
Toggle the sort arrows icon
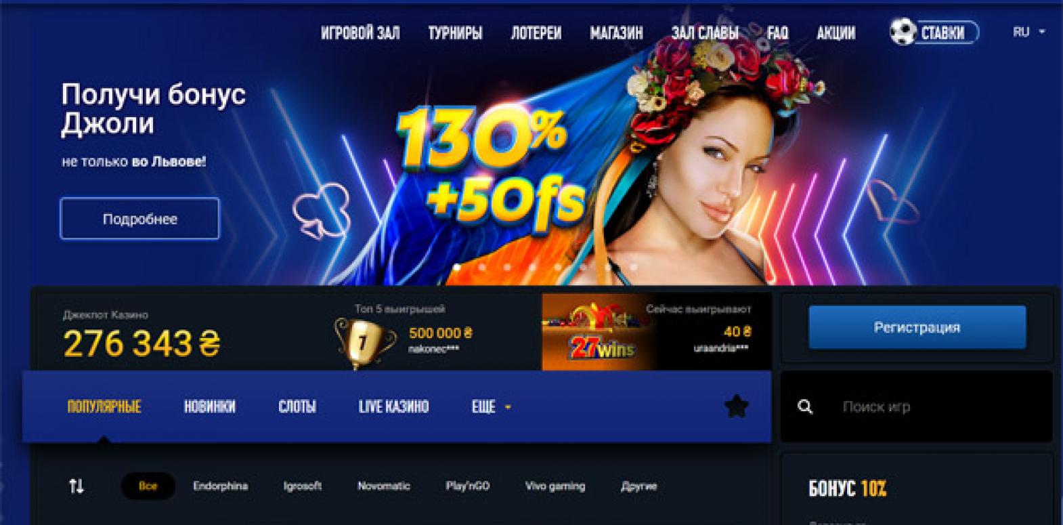coord(77,486)
